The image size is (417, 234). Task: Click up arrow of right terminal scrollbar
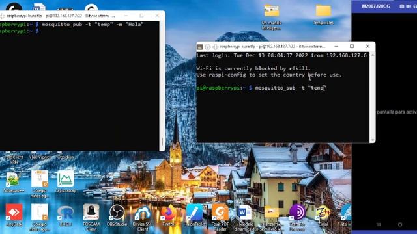click(x=373, y=55)
